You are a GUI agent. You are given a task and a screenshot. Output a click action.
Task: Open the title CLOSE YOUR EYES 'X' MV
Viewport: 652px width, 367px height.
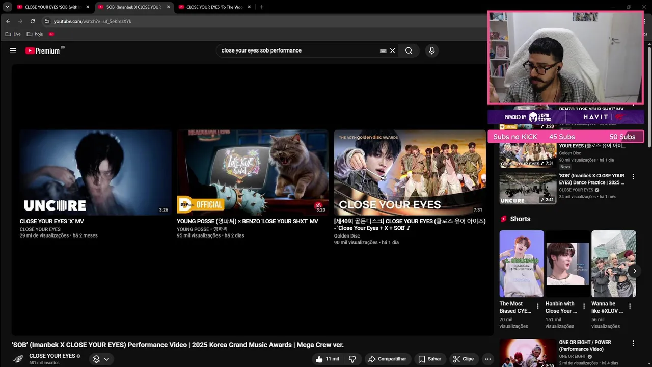point(52,222)
